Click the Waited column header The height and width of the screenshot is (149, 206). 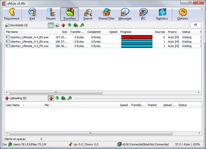154,105
